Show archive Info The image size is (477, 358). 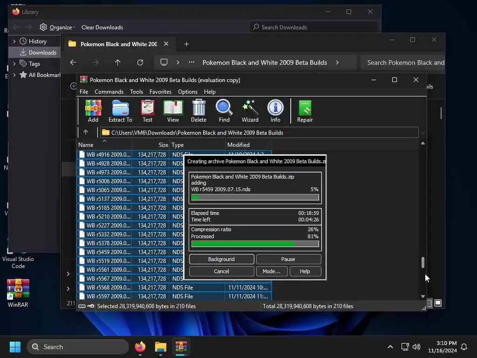coord(275,111)
